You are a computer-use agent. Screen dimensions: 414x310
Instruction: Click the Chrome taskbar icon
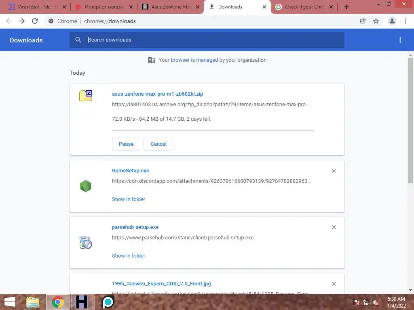point(57,302)
